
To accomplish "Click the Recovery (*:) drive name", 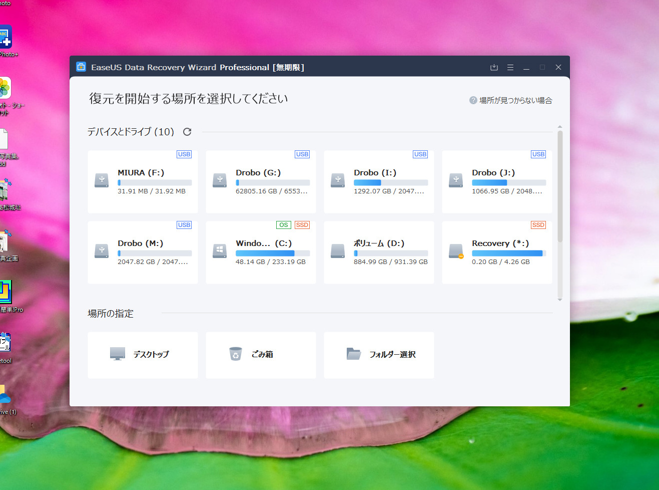I will pyautogui.click(x=500, y=243).
